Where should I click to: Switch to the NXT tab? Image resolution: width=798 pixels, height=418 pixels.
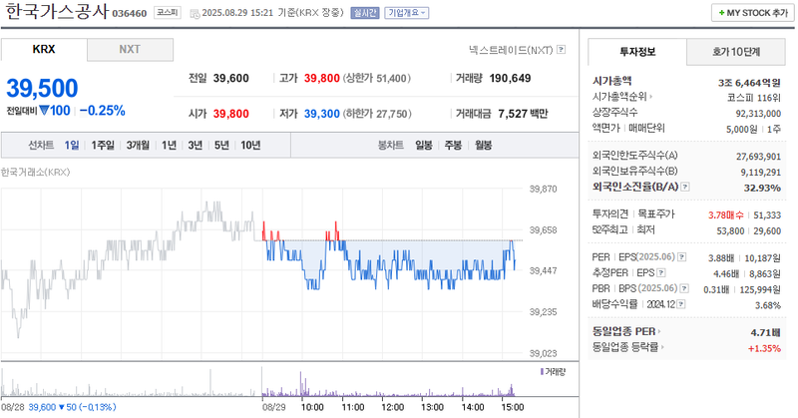130,50
